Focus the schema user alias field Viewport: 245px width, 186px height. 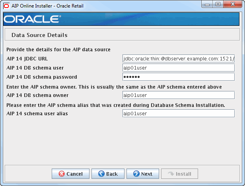(179, 113)
